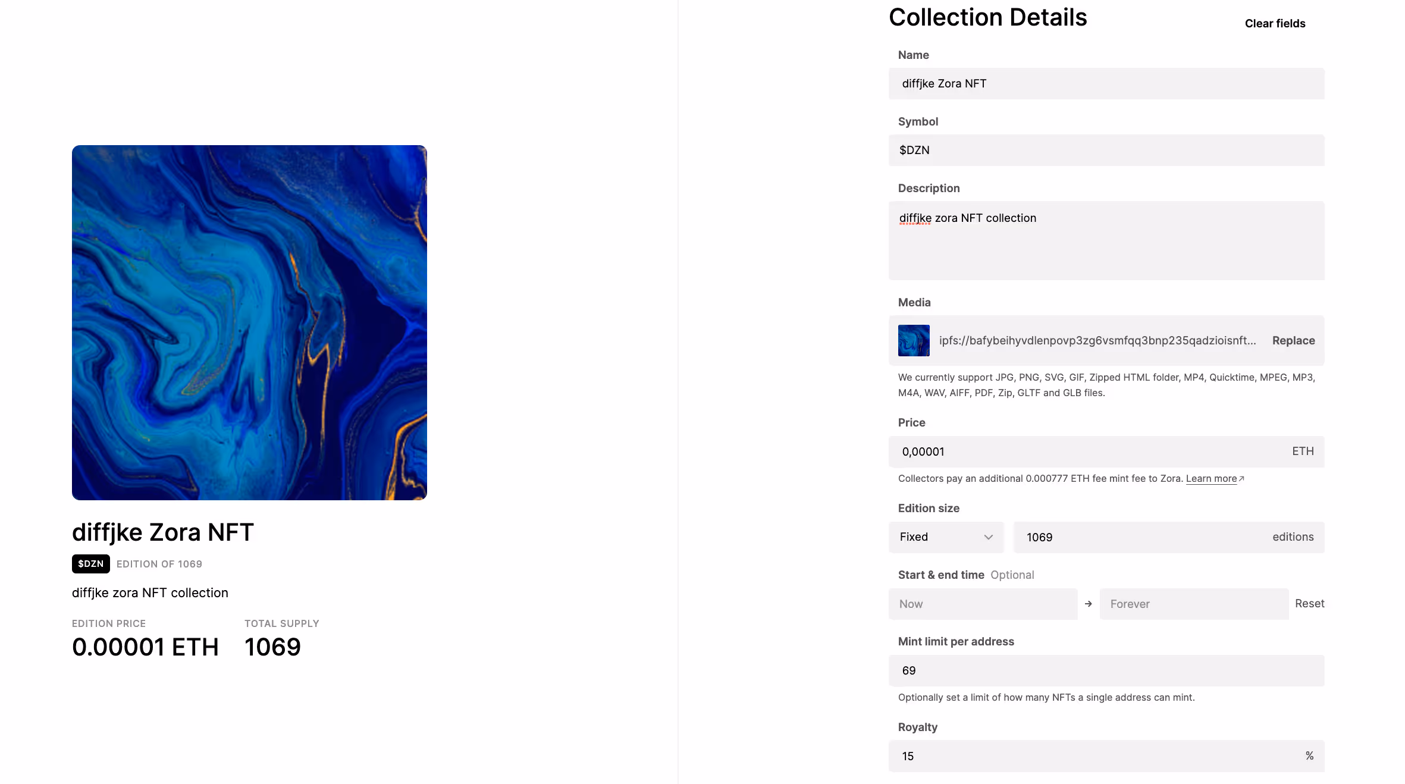Click the arrow between start and end time
Image resolution: width=1405 pixels, height=784 pixels.
point(1088,604)
